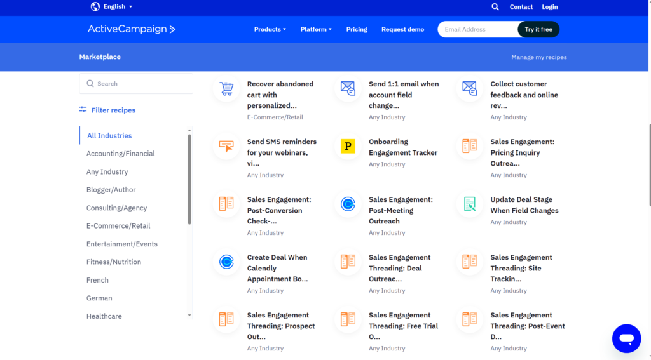651x360 pixels.
Task: Click the envelope icon for Collect customer feedback recipe
Action: (470, 88)
